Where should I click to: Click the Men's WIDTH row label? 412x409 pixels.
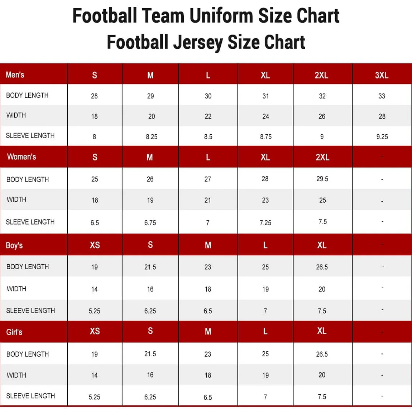coord(16,115)
